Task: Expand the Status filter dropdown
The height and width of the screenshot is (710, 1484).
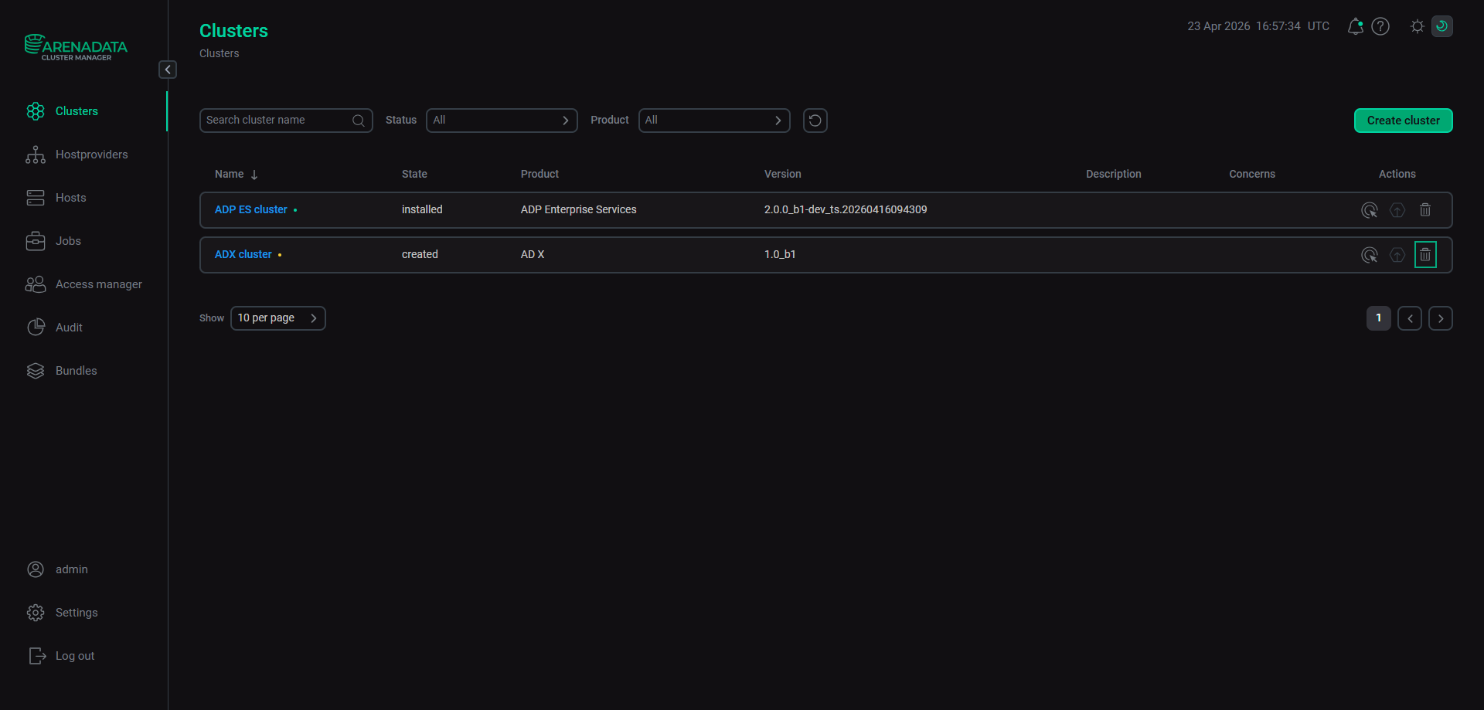Action: (x=502, y=121)
